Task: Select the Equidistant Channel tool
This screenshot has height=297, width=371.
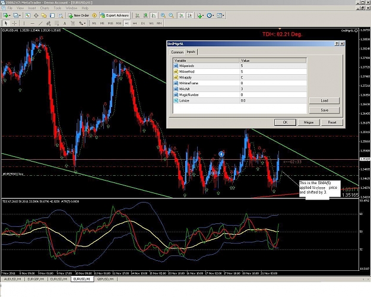Action: (49, 23)
